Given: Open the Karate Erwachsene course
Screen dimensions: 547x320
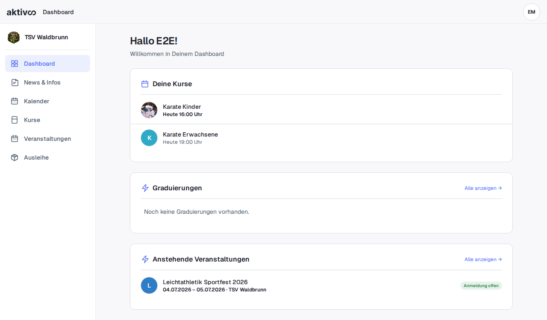Looking at the screenshot, I should click(x=321, y=138).
